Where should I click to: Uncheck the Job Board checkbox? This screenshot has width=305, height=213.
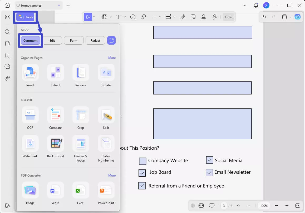point(142,173)
